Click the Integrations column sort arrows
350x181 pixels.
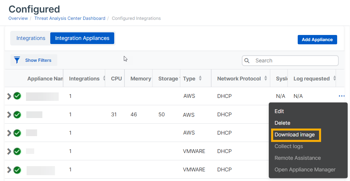[x=104, y=78]
